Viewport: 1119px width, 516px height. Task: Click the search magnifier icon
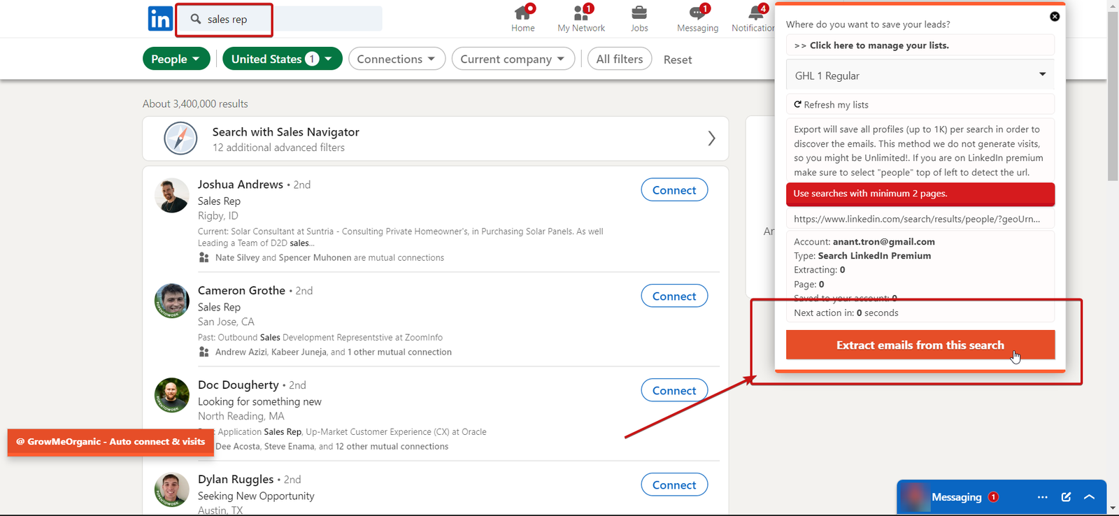coord(196,19)
